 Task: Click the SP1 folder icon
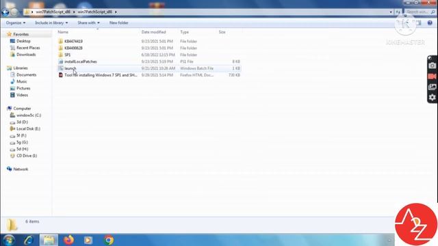[x=61, y=55]
